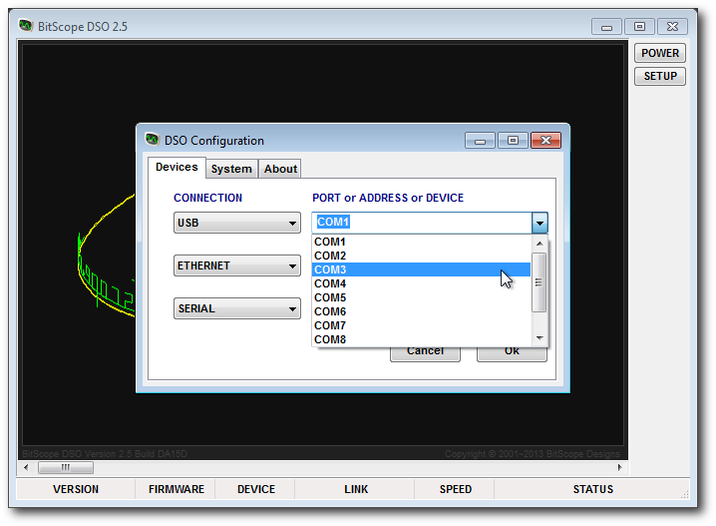The image size is (716, 526).
Task: Select COM3 in the port list
Action: point(422,269)
